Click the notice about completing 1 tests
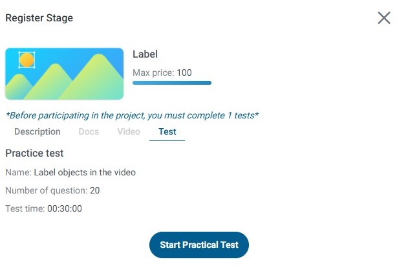 pyautogui.click(x=132, y=115)
